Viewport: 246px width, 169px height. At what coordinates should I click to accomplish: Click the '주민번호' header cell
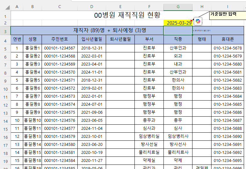[x=60, y=40]
